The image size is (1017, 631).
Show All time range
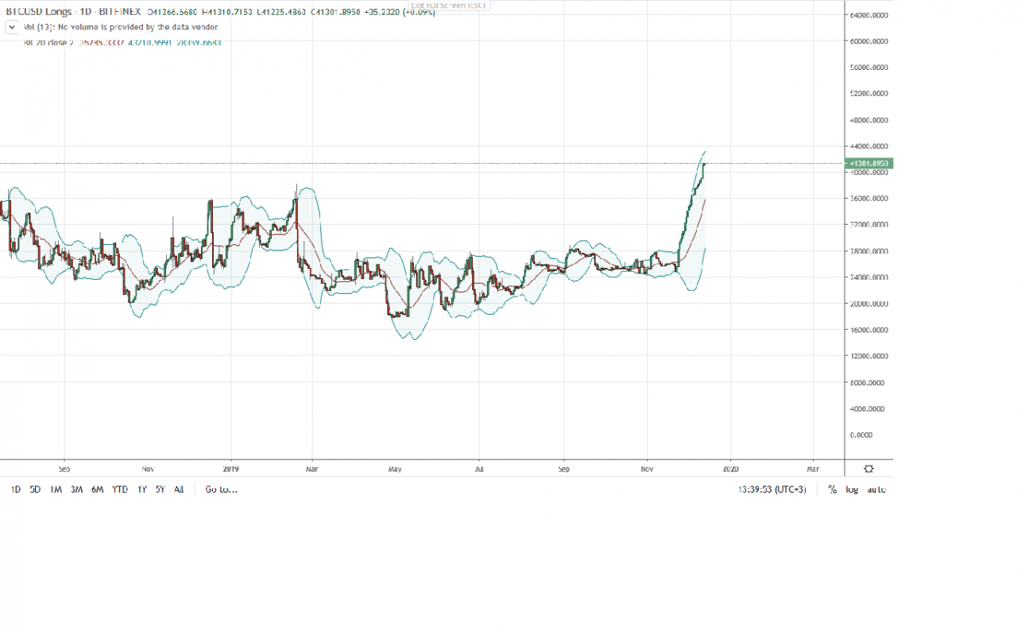click(179, 490)
